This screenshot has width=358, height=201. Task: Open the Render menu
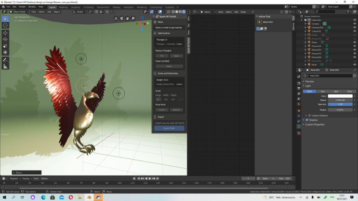tap(22, 7)
